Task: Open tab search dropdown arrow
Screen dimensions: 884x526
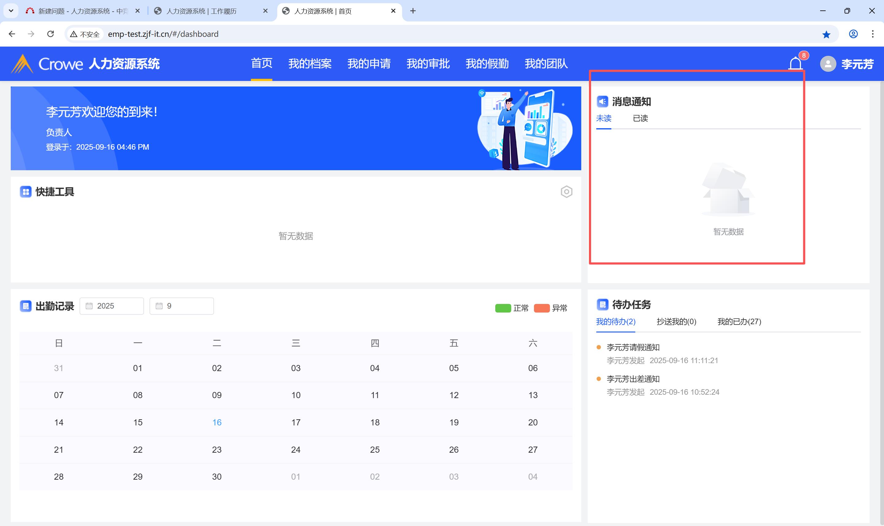Action: [11, 11]
